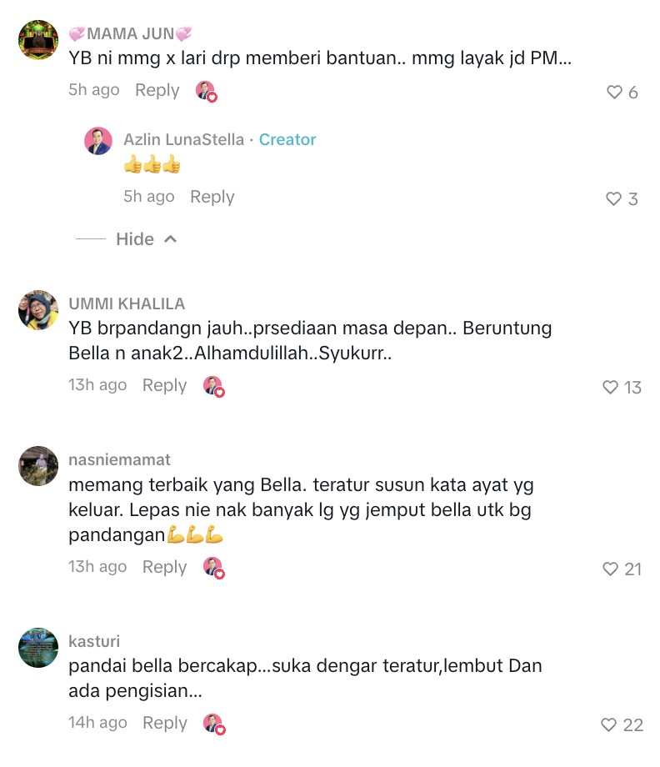This screenshot has width=660, height=767.
Task: Tap creator-liked badge under kasturi's comment
Action: [213, 724]
